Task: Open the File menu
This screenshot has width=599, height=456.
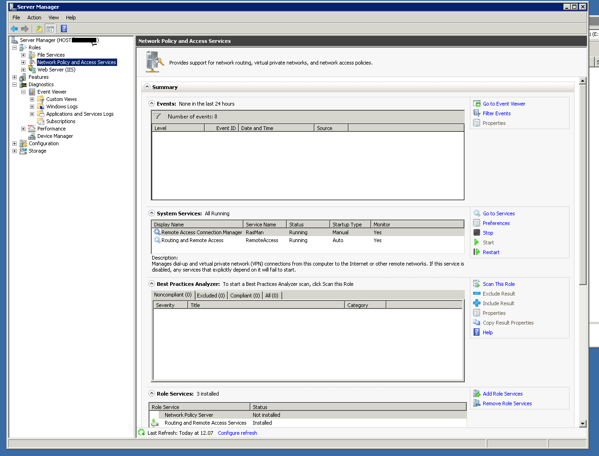Action: pos(17,18)
